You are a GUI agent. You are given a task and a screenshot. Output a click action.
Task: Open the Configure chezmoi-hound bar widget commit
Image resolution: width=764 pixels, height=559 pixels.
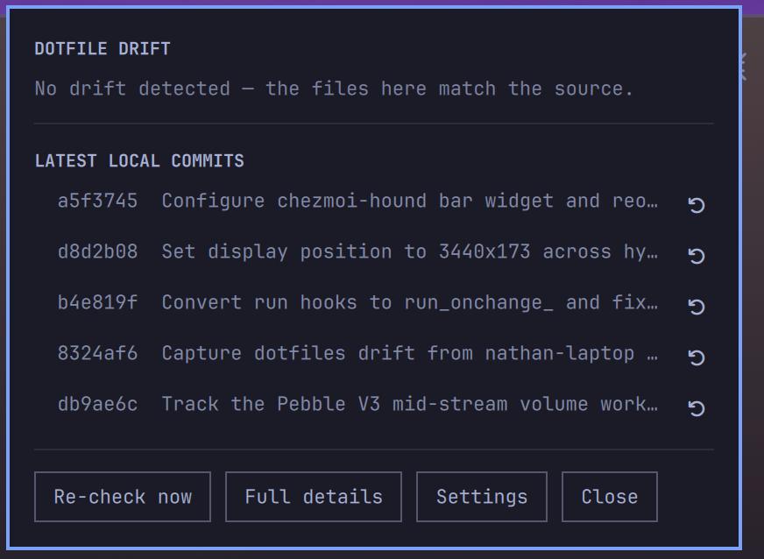click(x=410, y=202)
